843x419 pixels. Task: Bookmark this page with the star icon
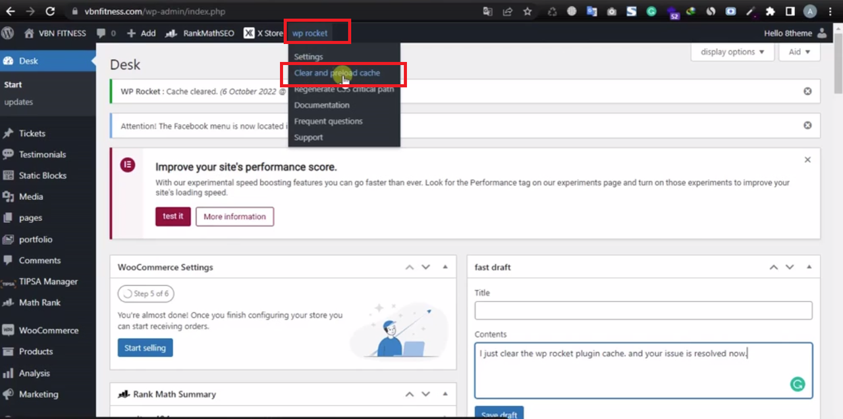click(527, 11)
